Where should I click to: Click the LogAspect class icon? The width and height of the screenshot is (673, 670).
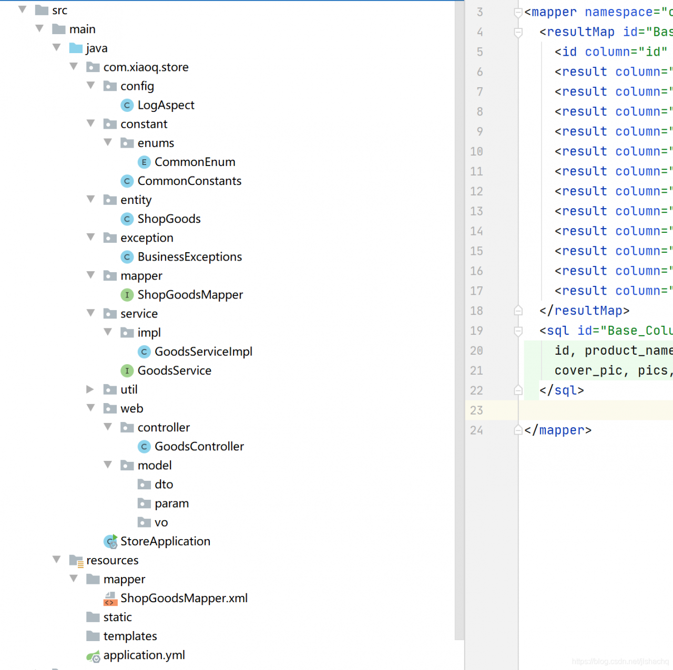point(127,105)
